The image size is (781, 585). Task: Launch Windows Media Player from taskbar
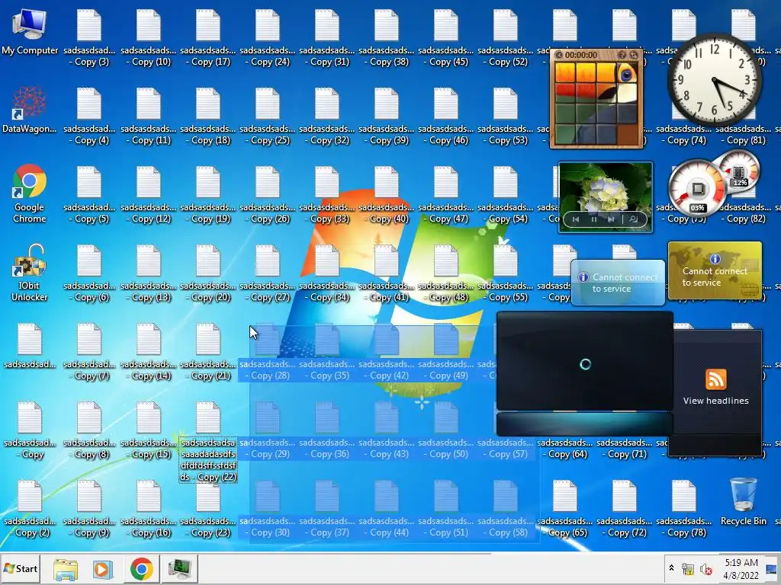coord(103,568)
